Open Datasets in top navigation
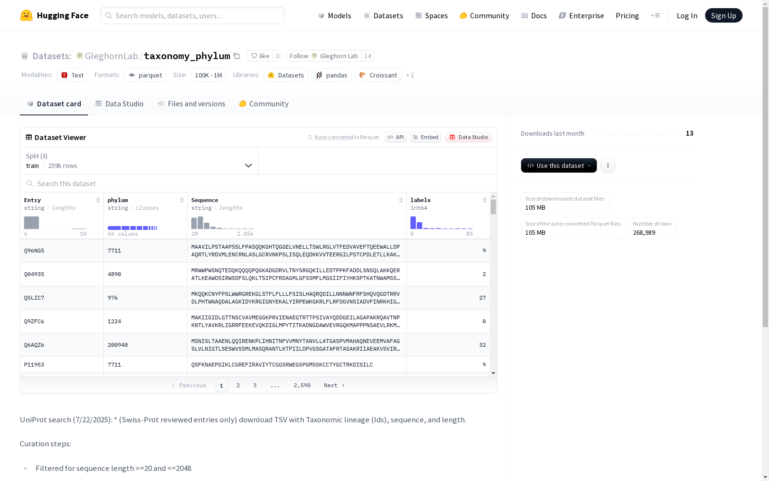Screen dimensions: 769x481 click(383, 15)
